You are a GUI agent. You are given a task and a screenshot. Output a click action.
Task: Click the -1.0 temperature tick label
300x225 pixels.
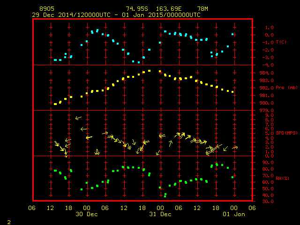pos(268,43)
